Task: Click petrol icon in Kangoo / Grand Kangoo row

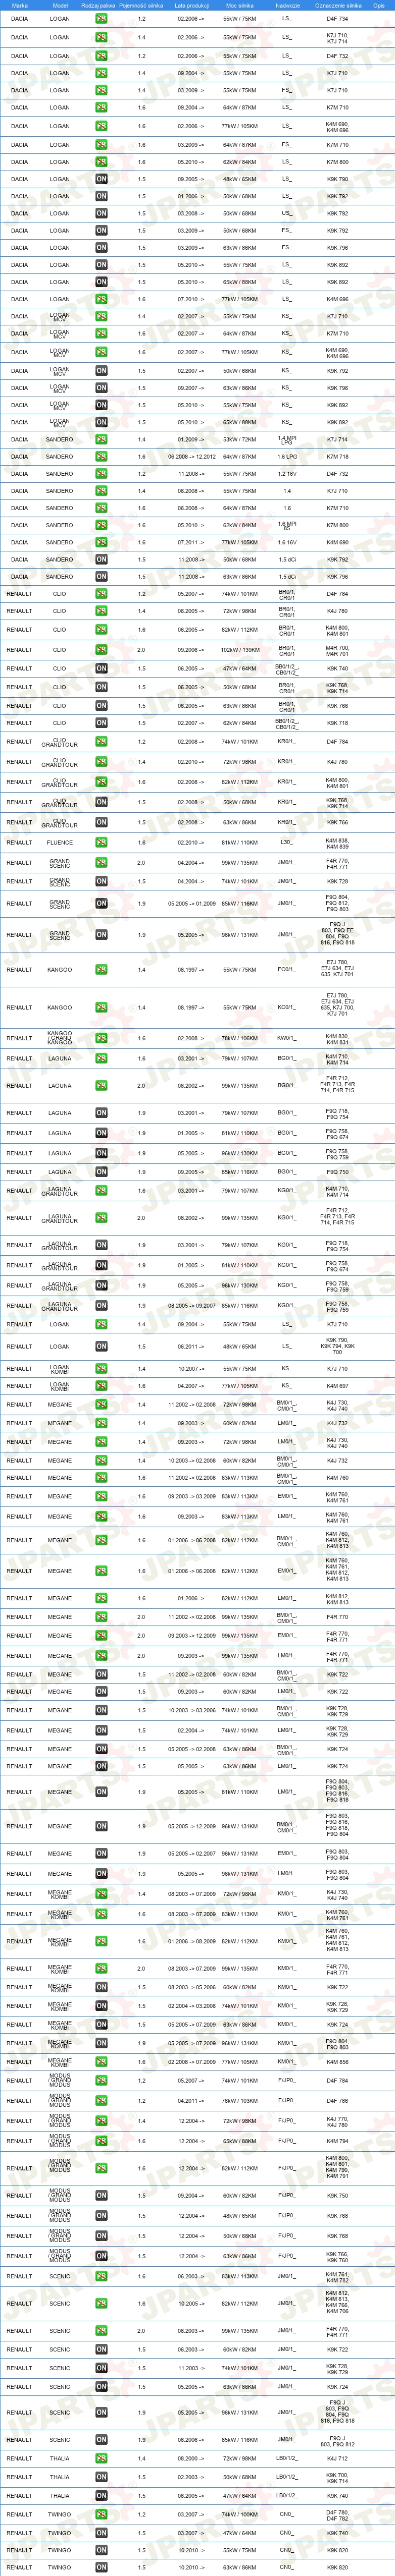Action: pyautogui.click(x=101, y=1038)
